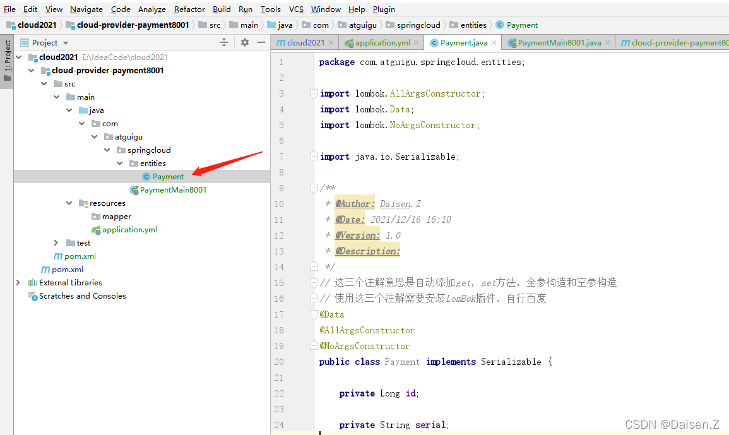Open Project panel settings gear

245,43
